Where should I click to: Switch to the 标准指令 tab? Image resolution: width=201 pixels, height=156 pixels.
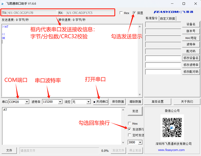[x=152, y=18]
